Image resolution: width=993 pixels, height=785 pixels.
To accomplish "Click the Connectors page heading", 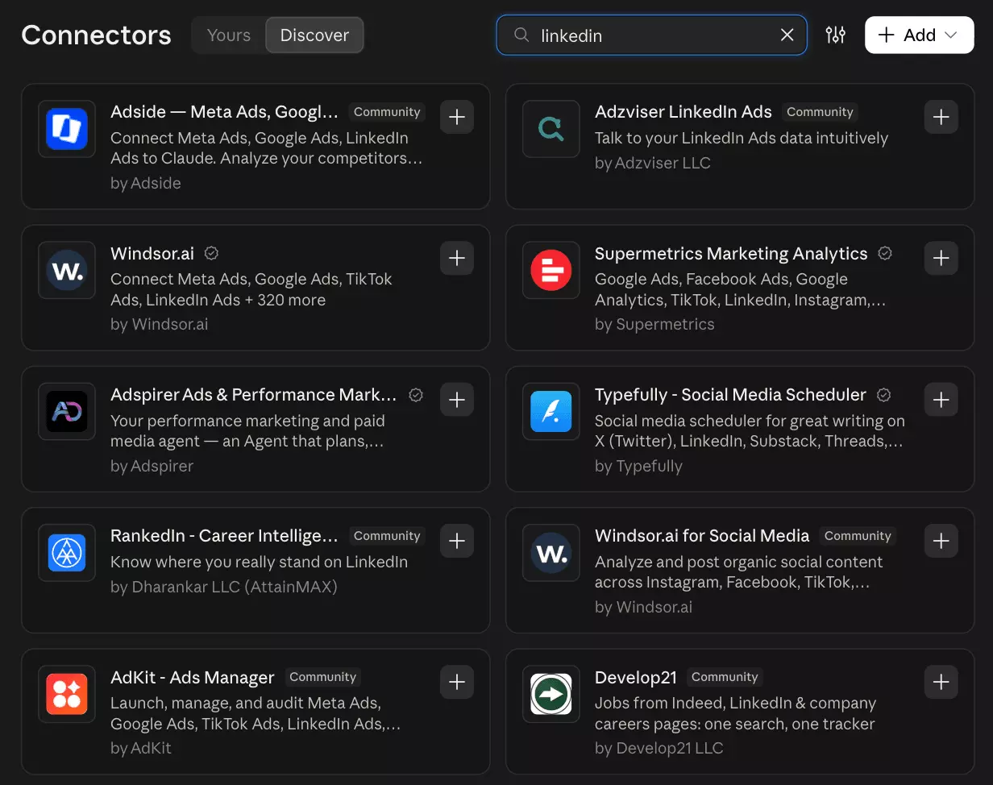I will tap(96, 35).
